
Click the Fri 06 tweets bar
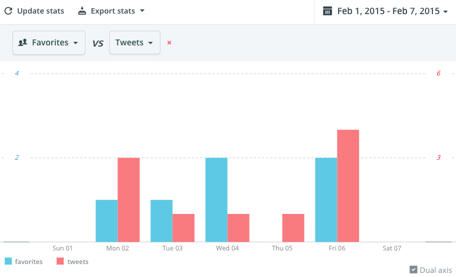click(348, 186)
